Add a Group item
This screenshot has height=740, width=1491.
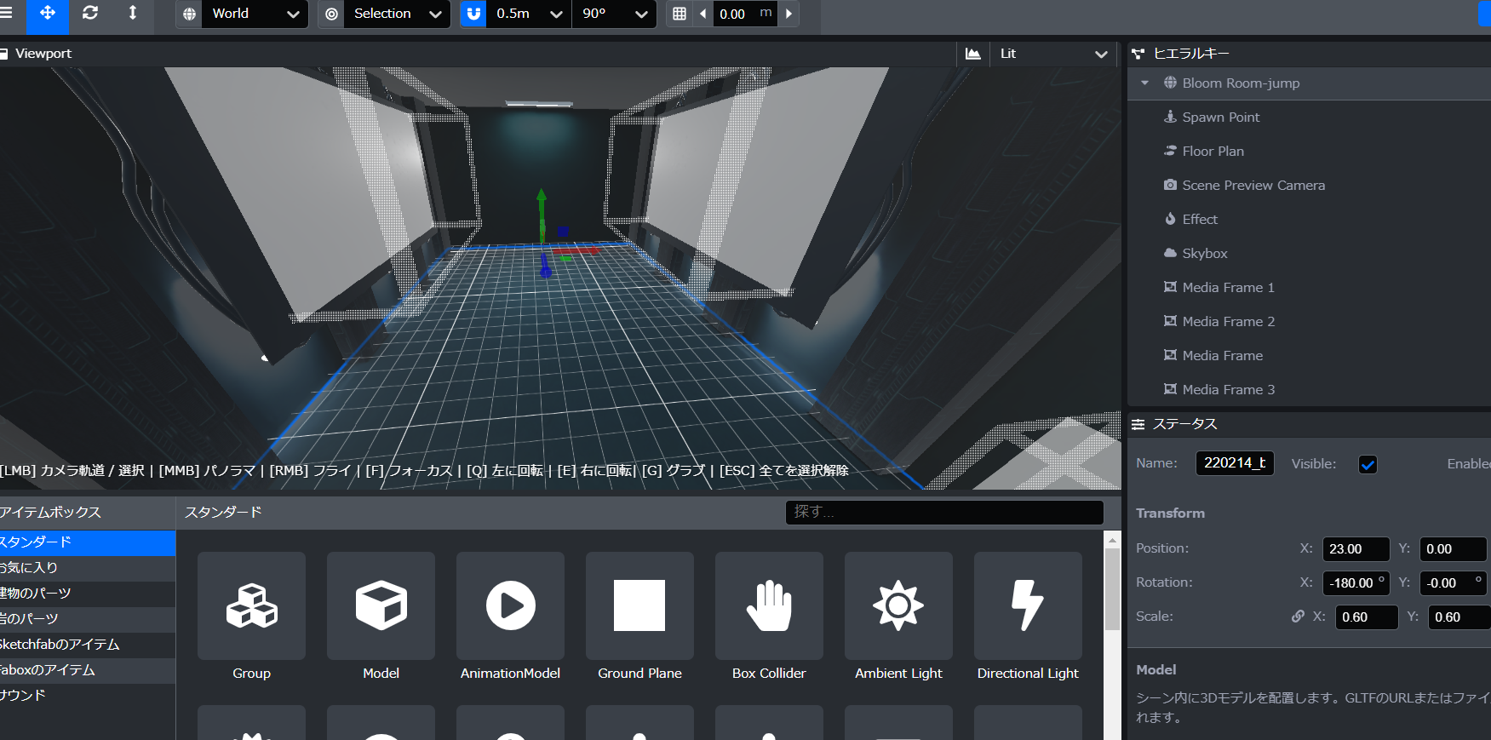click(251, 606)
